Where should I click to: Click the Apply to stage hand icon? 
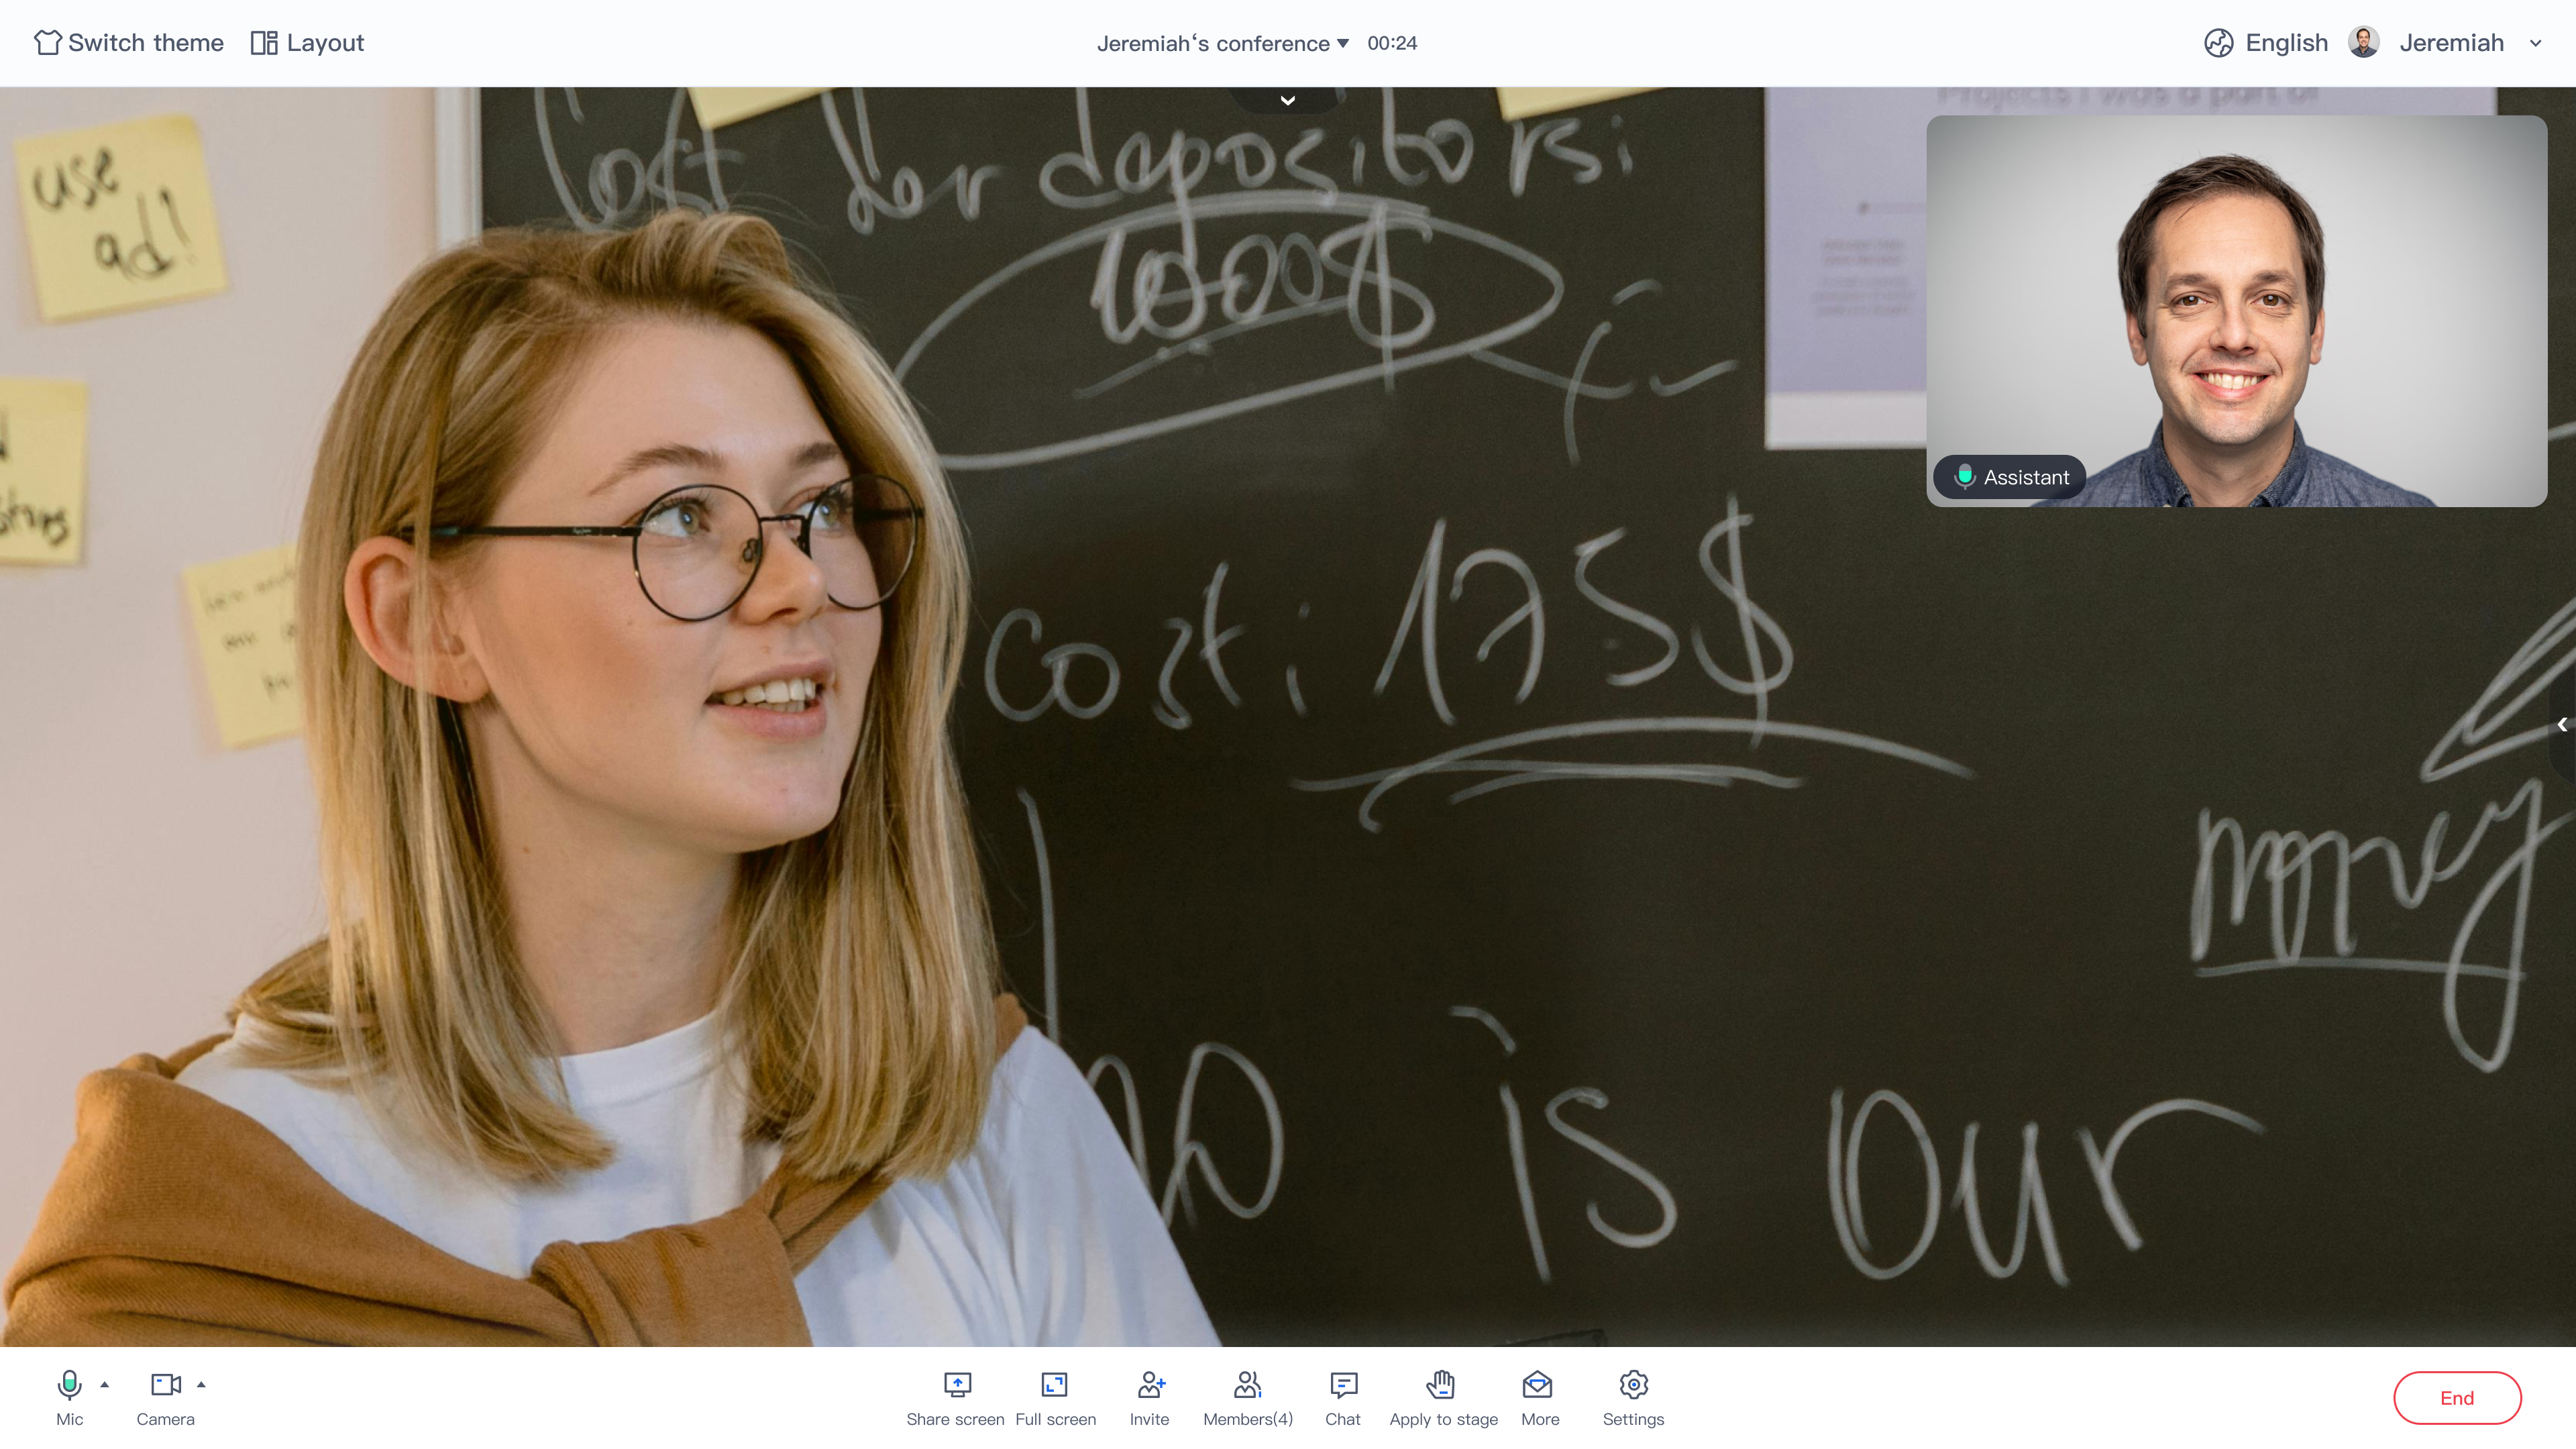(1441, 1385)
